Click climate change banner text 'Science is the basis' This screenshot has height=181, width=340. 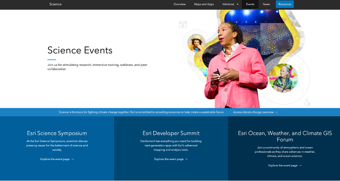coord(141,112)
